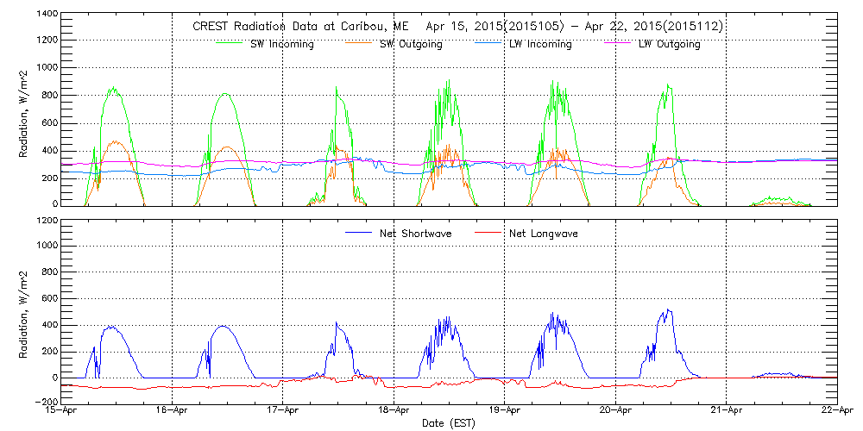Click the Net Shortwave legend label
The image size is (863, 431).
click(x=414, y=234)
